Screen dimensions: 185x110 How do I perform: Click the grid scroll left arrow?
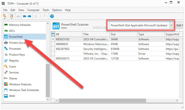(57, 100)
